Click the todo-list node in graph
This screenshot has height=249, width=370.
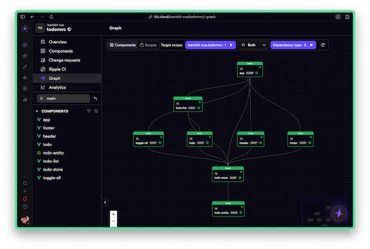click(x=188, y=104)
